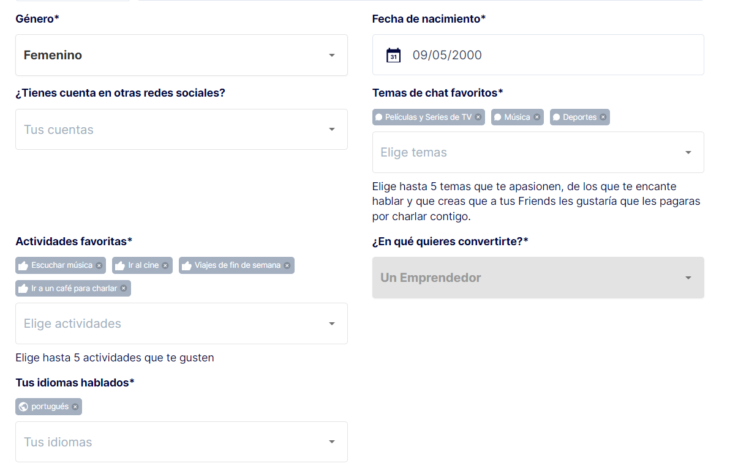749x469 pixels.
Task: Click the calendar icon in birth date field
Action: tap(393, 56)
